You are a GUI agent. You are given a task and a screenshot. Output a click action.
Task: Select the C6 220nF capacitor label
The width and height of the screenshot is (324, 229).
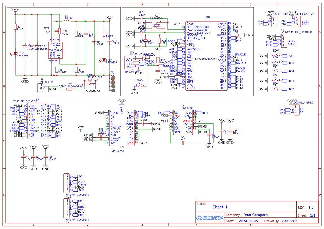coord(216,136)
